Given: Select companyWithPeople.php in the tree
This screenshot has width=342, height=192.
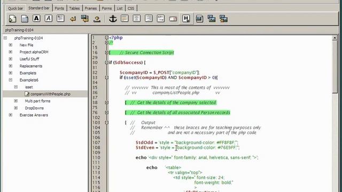Looking at the screenshot, I should coord(50,94).
